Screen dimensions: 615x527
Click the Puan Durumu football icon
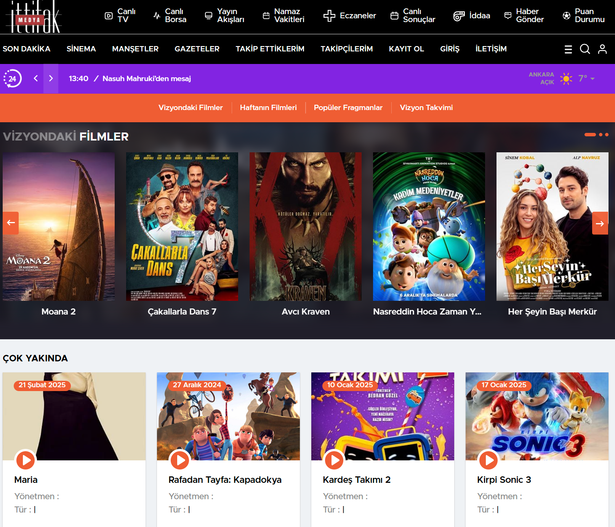pyautogui.click(x=567, y=16)
